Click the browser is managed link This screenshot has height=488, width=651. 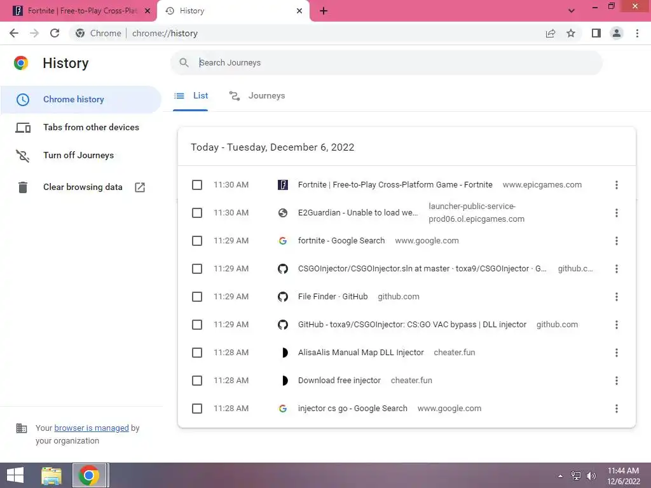(x=92, y=428)
